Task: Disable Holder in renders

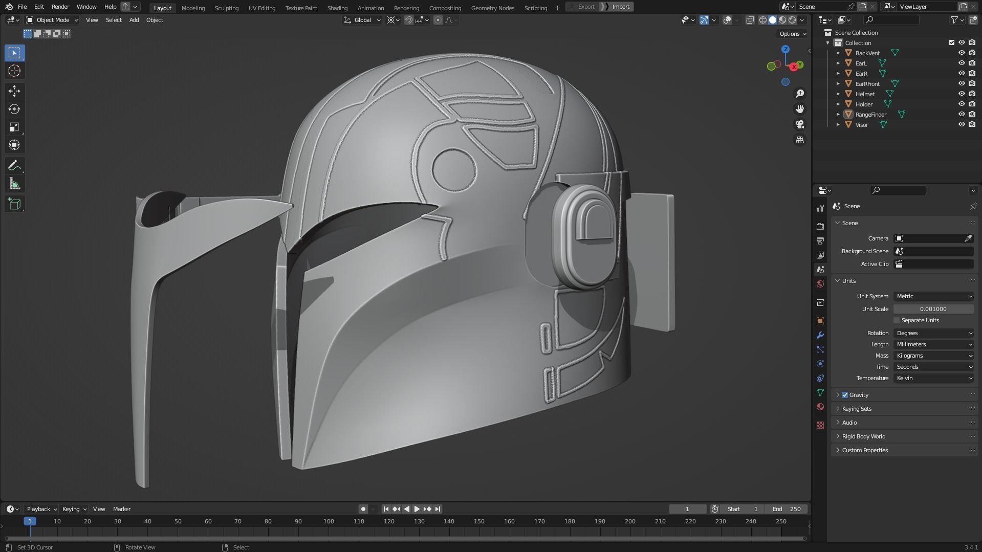Action: 972,104
